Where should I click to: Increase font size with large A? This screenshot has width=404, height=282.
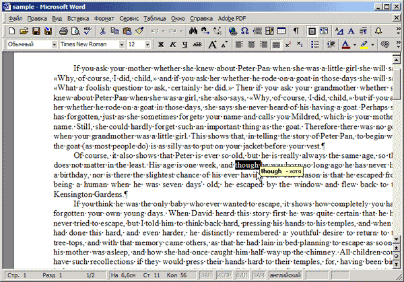[x=212, y=45]
